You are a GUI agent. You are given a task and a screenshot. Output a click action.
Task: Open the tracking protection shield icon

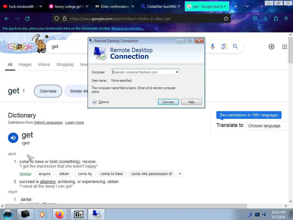point(57,19)
